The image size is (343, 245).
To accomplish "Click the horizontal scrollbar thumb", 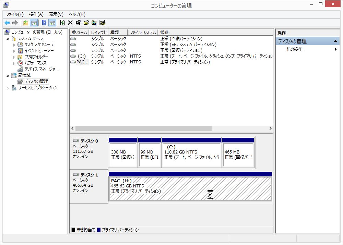I will tap(143, 128).
